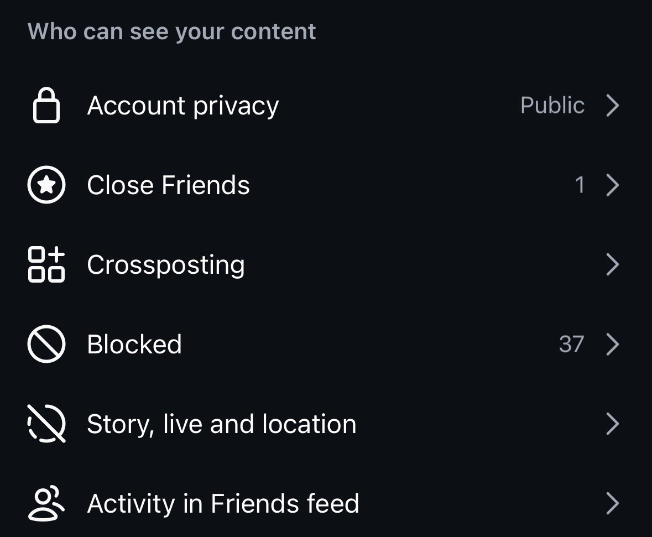Tap the 37 blocked accounts count
This screenshot has width=652, height=537.
[572, 344]
